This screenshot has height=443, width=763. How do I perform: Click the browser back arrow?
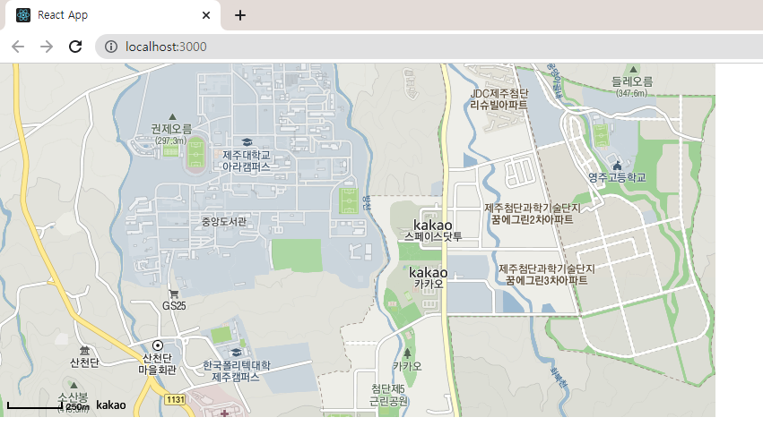point(18,47)
